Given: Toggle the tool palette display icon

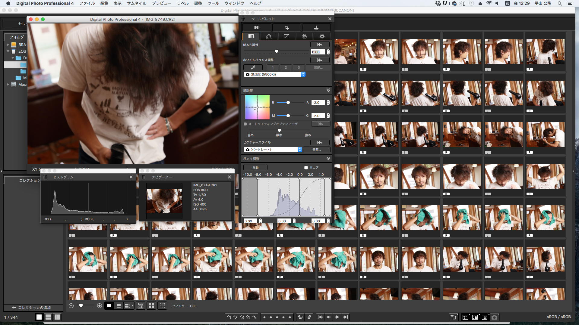Looking at the screenshot, I should coord(465,317).
